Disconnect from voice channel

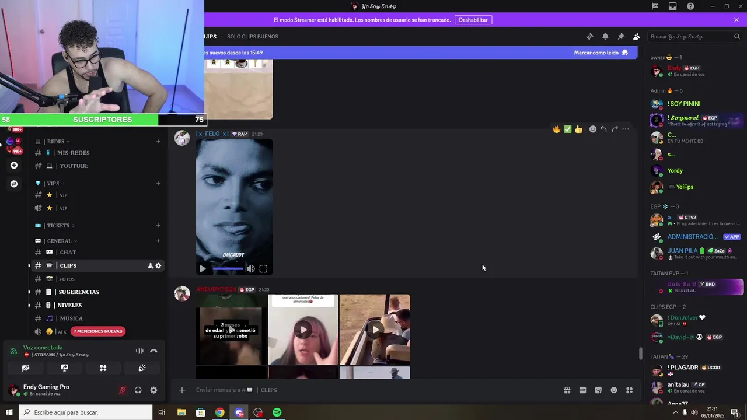153,351
